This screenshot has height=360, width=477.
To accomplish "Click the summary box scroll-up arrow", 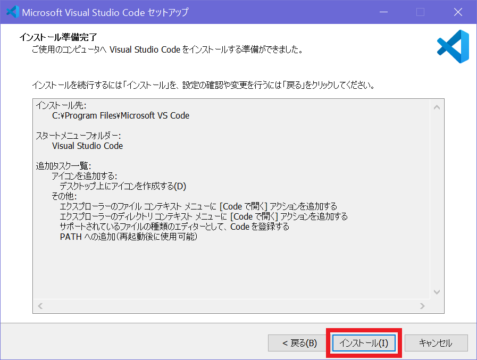I will [x=437, y=107].
